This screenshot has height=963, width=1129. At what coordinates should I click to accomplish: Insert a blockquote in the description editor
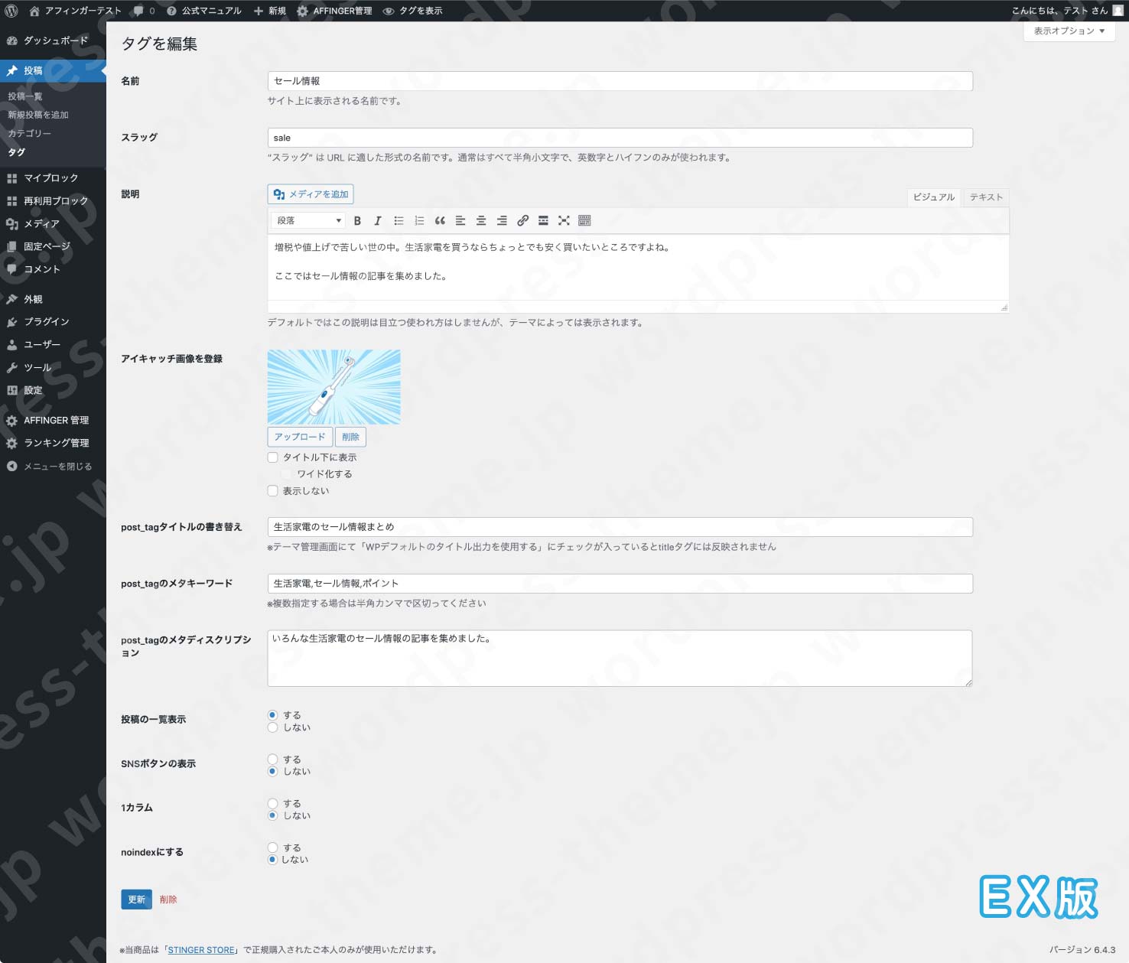click(440, 220)
